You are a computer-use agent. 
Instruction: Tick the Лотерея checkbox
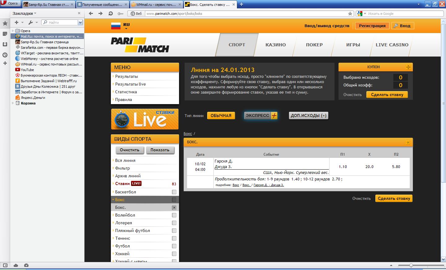pos(174,223)
